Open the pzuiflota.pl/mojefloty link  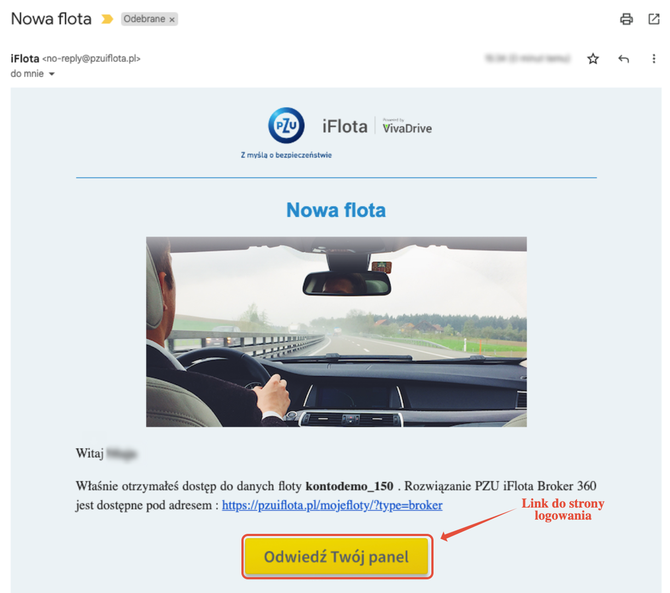[332, 505]
